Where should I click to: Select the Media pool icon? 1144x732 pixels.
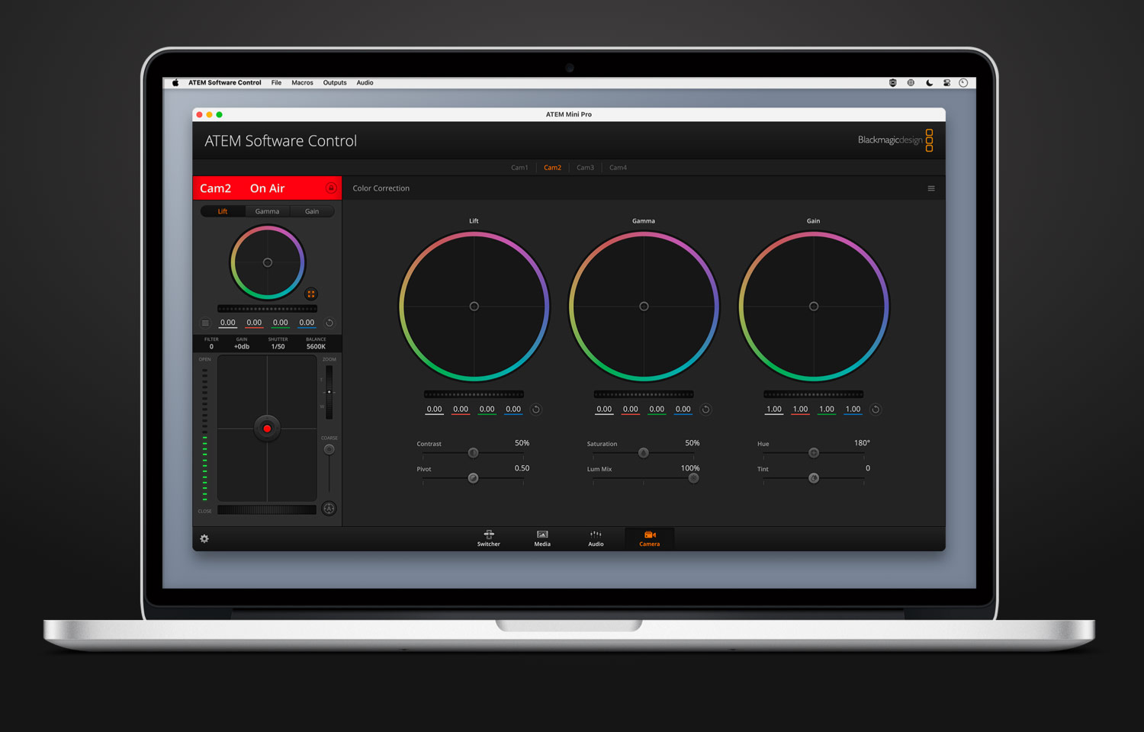pos(542,538)
